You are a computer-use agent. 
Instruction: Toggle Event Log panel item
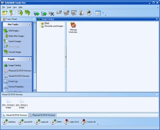(x=11, y=81)
